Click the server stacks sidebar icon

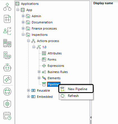(7, 43)
